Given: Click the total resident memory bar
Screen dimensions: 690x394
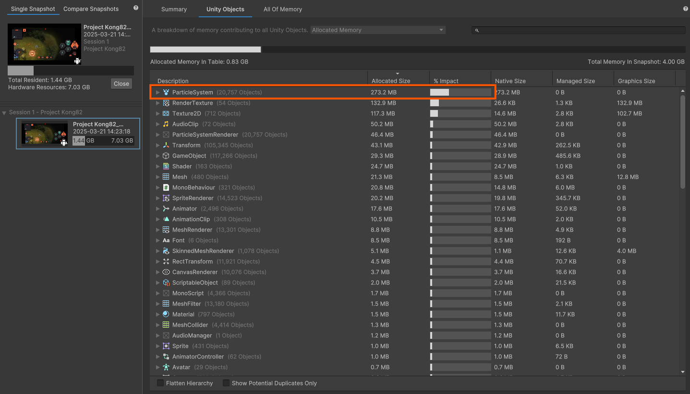Looking at the screenshot, I should pyautogui.click(x=71, y=71).
